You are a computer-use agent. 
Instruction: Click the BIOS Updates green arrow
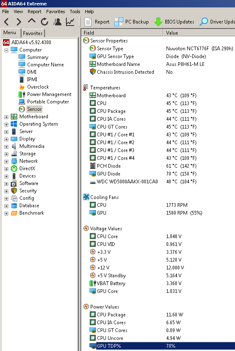click(x=158, y=22)
